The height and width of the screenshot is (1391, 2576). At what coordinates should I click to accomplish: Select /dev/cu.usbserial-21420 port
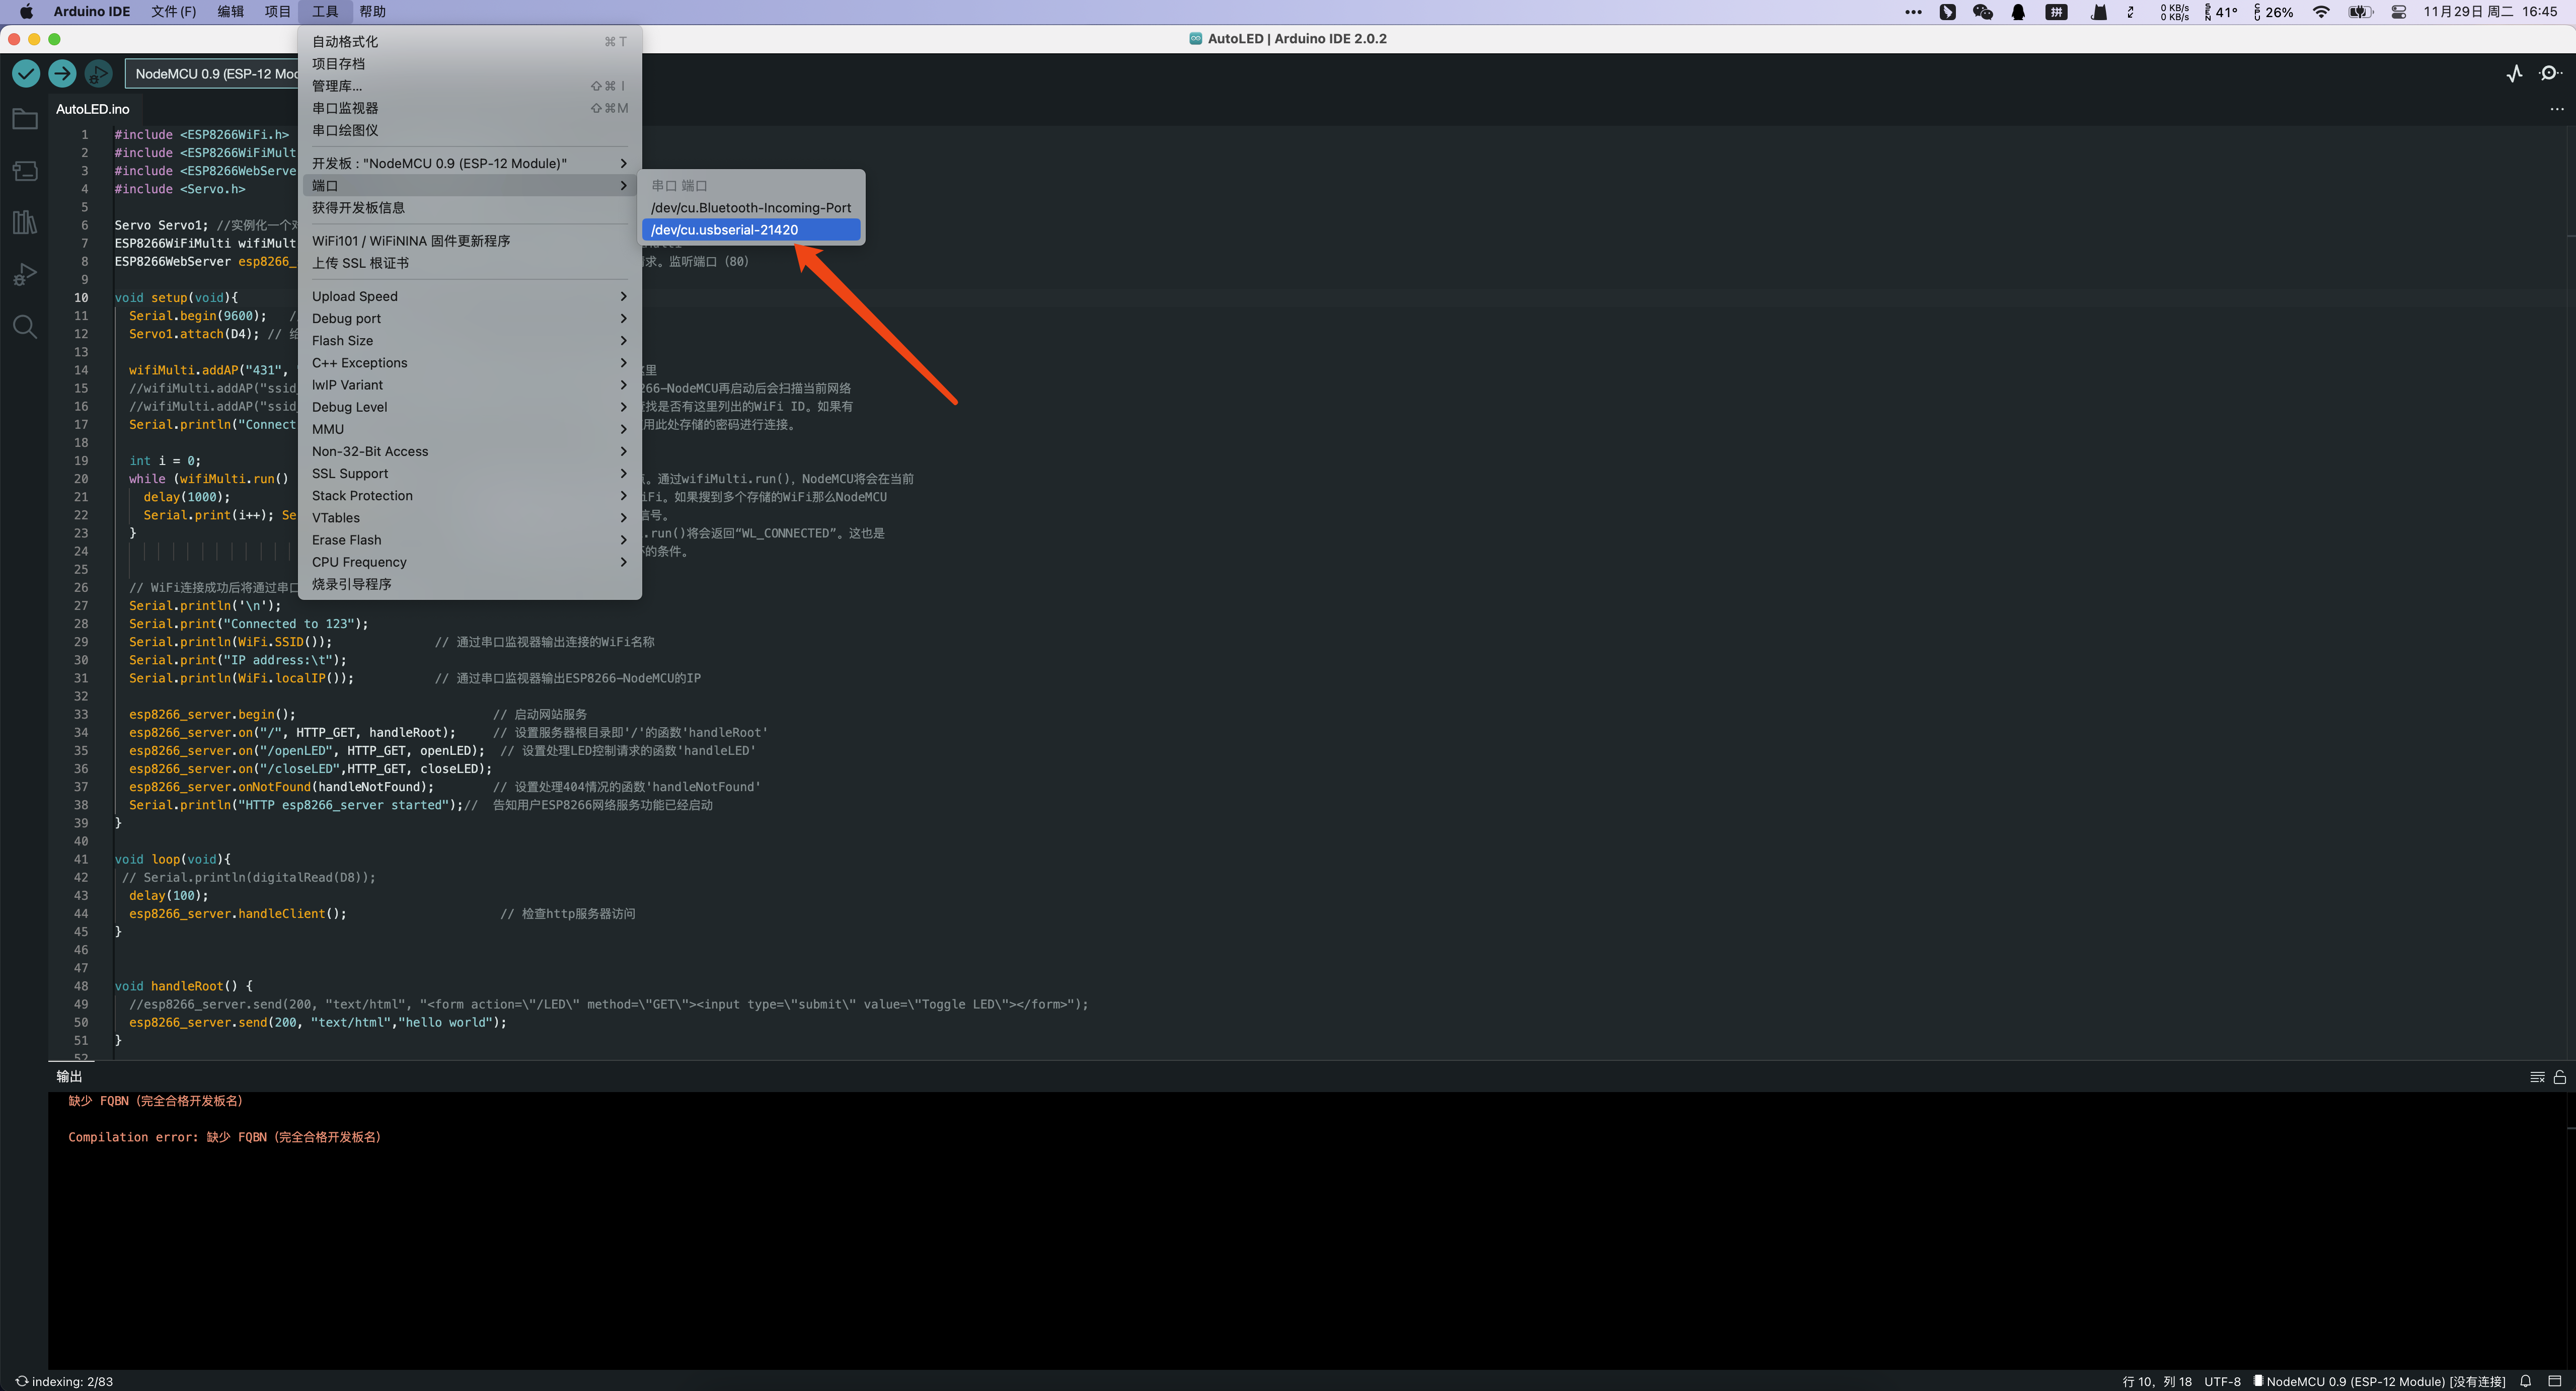click(x=752, y=230)
